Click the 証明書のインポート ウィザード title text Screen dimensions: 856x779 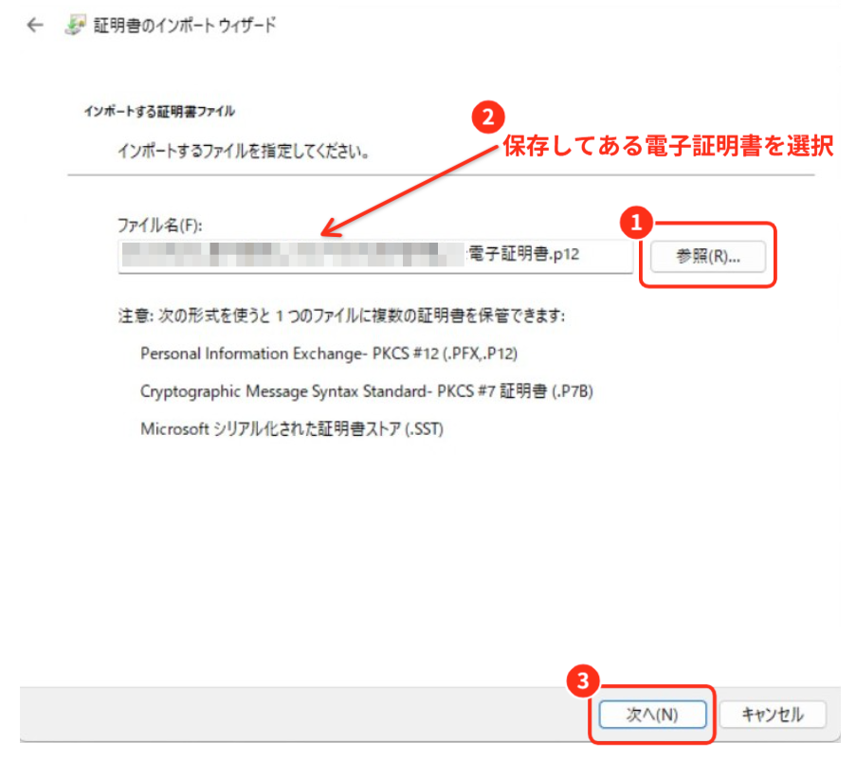coord(184,25)
